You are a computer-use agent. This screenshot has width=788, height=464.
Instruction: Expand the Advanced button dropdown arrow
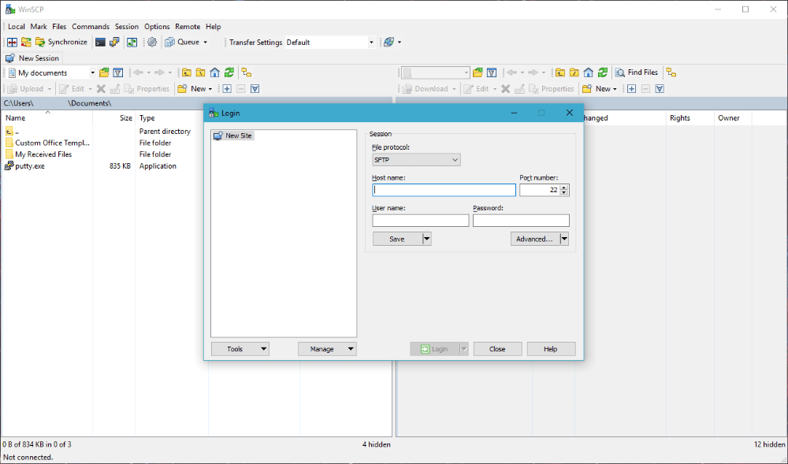[564, 239]
